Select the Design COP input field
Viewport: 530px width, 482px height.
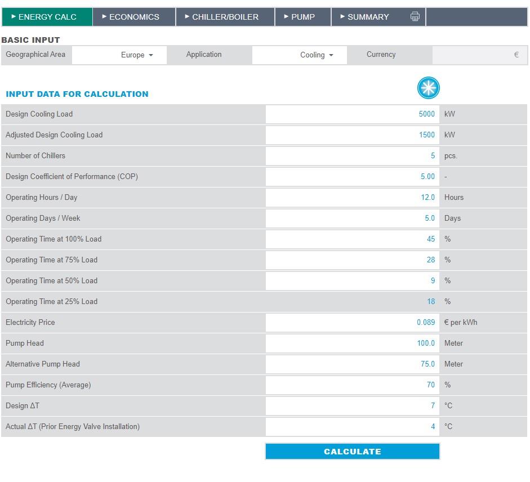tap(352, 177)
